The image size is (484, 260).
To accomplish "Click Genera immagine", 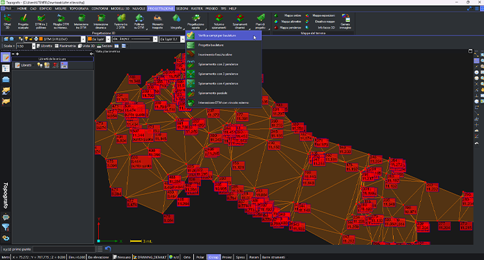I will [345, 21].
